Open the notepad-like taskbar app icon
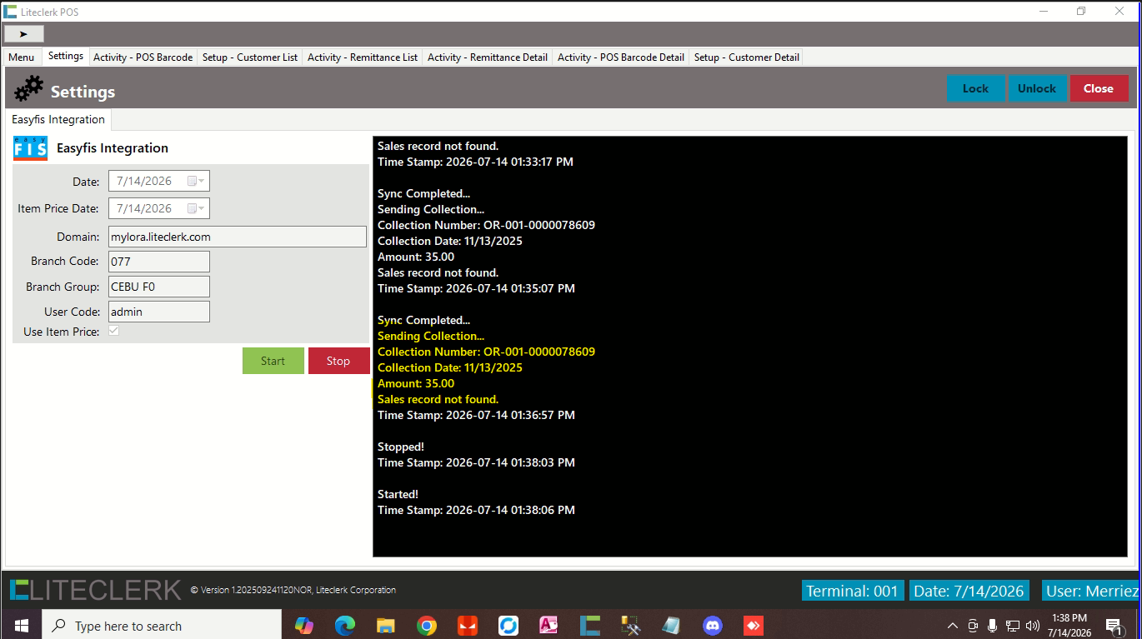 tap(672, 625)
